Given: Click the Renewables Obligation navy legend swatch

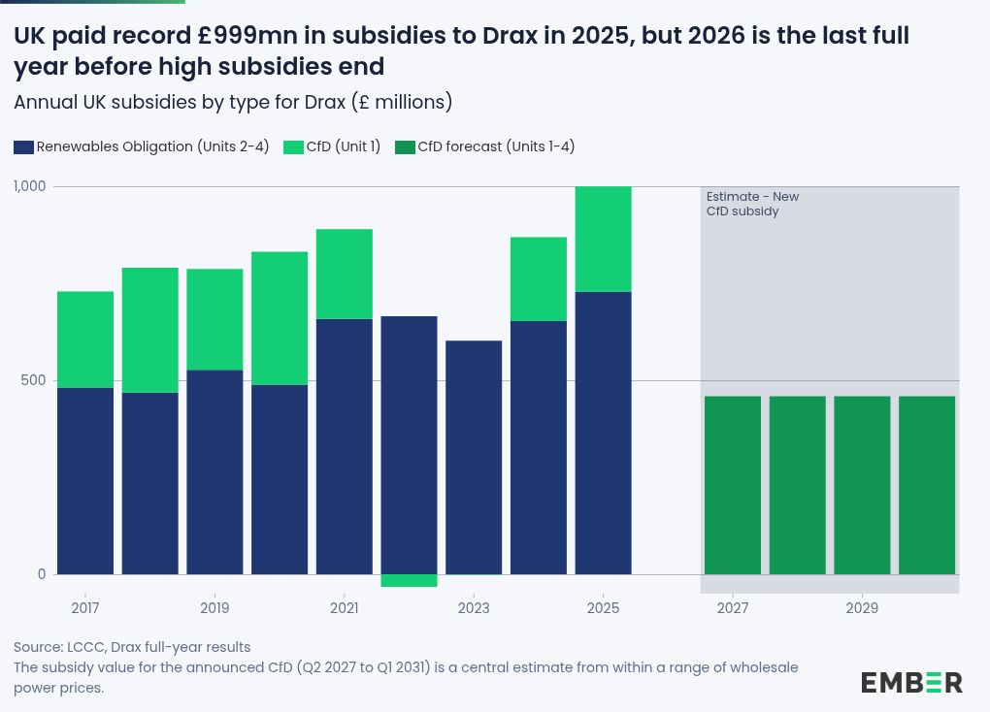Looking at the screenshot, I should pyautogui.click(x=24, y=147).
